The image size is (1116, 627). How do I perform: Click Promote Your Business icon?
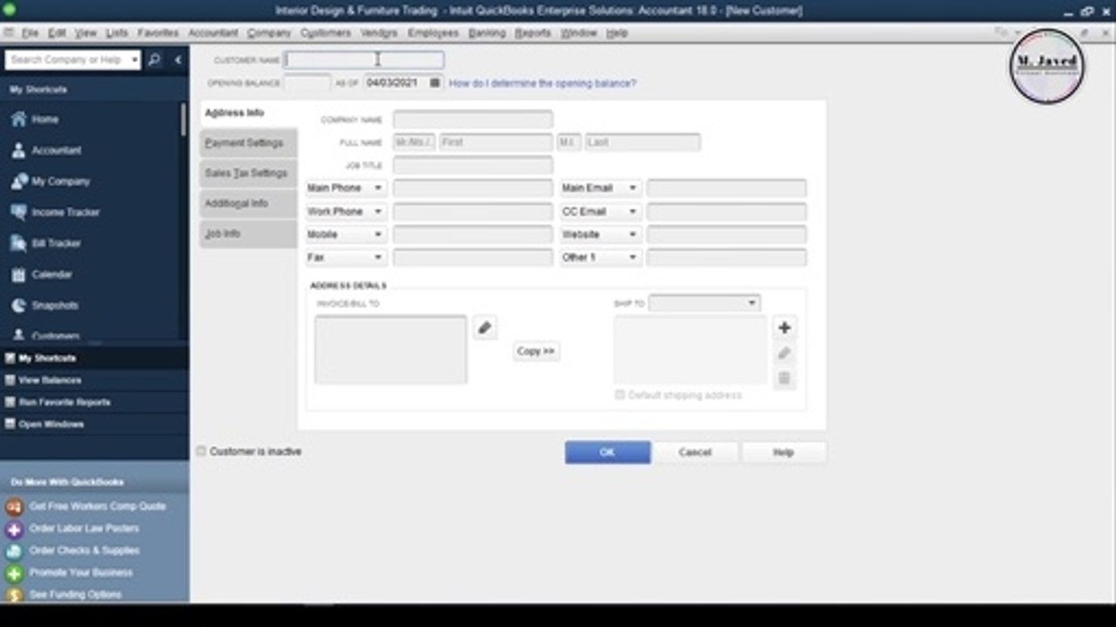pos(14,573)
